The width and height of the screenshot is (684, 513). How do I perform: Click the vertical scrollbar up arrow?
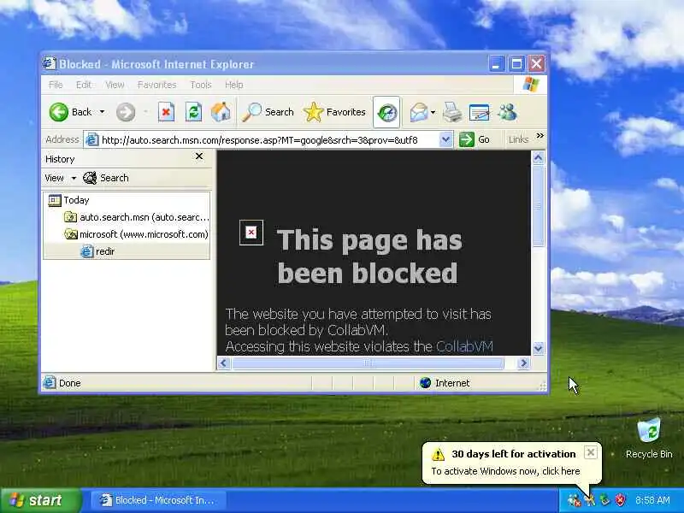539,157
